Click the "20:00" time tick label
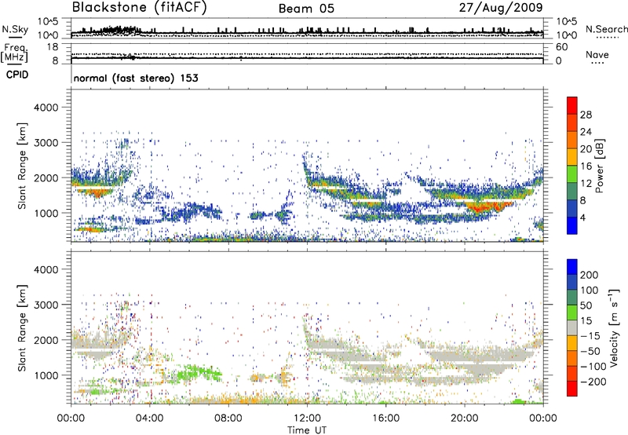This screenshot has width=628, height=435. tap(464, 419)
